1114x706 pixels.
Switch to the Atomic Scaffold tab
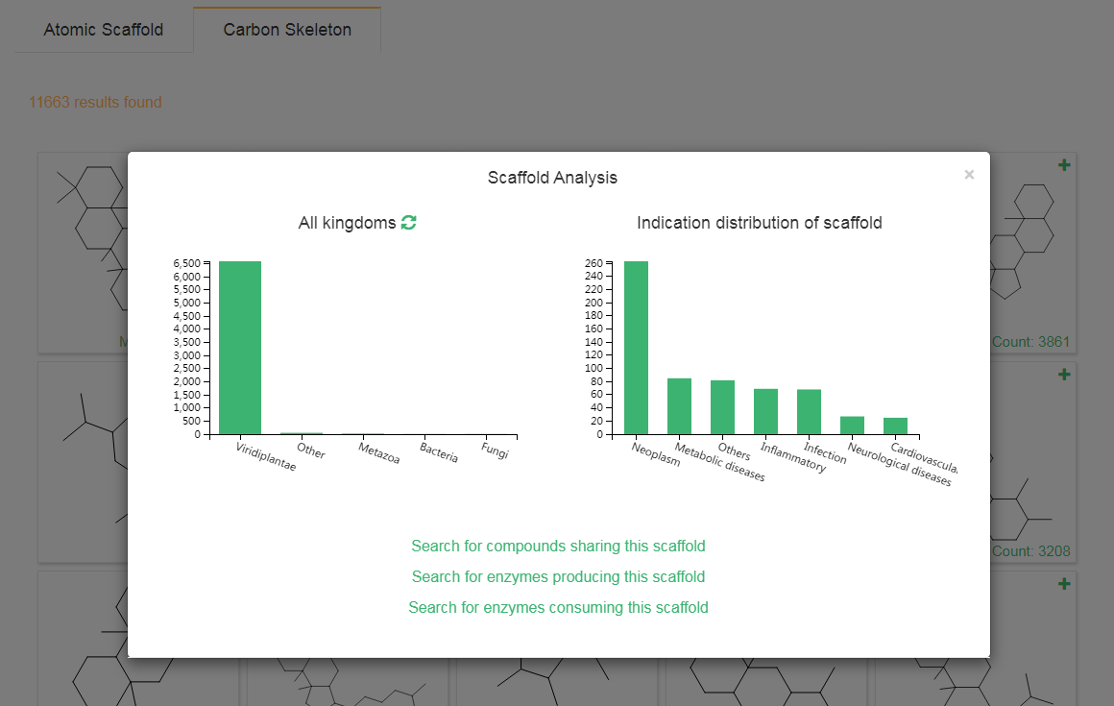click(103, 30)
